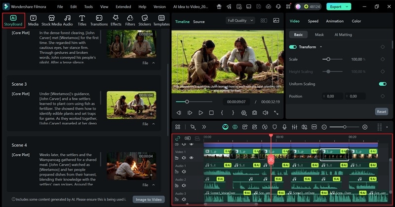This screenshot has width=395, height=207.
Task: Collapse Scene 3 File chevron
Action: (154, 124)
